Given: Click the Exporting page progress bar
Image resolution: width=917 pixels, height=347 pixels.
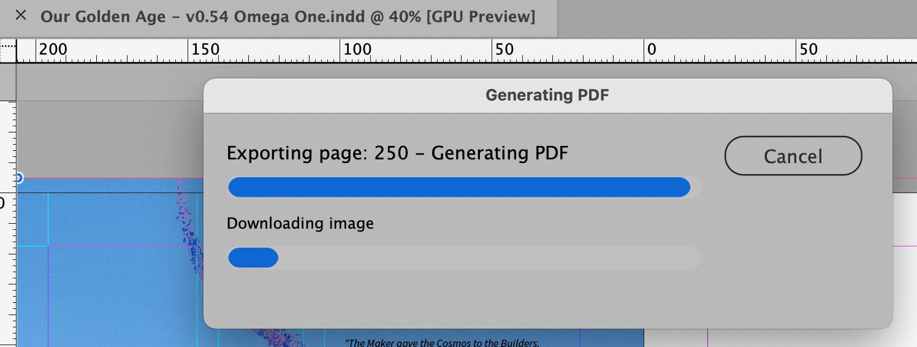Looking at the screenshot, I should 463,188.
